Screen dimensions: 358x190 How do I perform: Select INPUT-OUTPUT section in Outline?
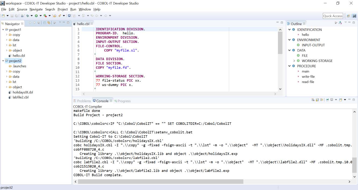point(313,45)
